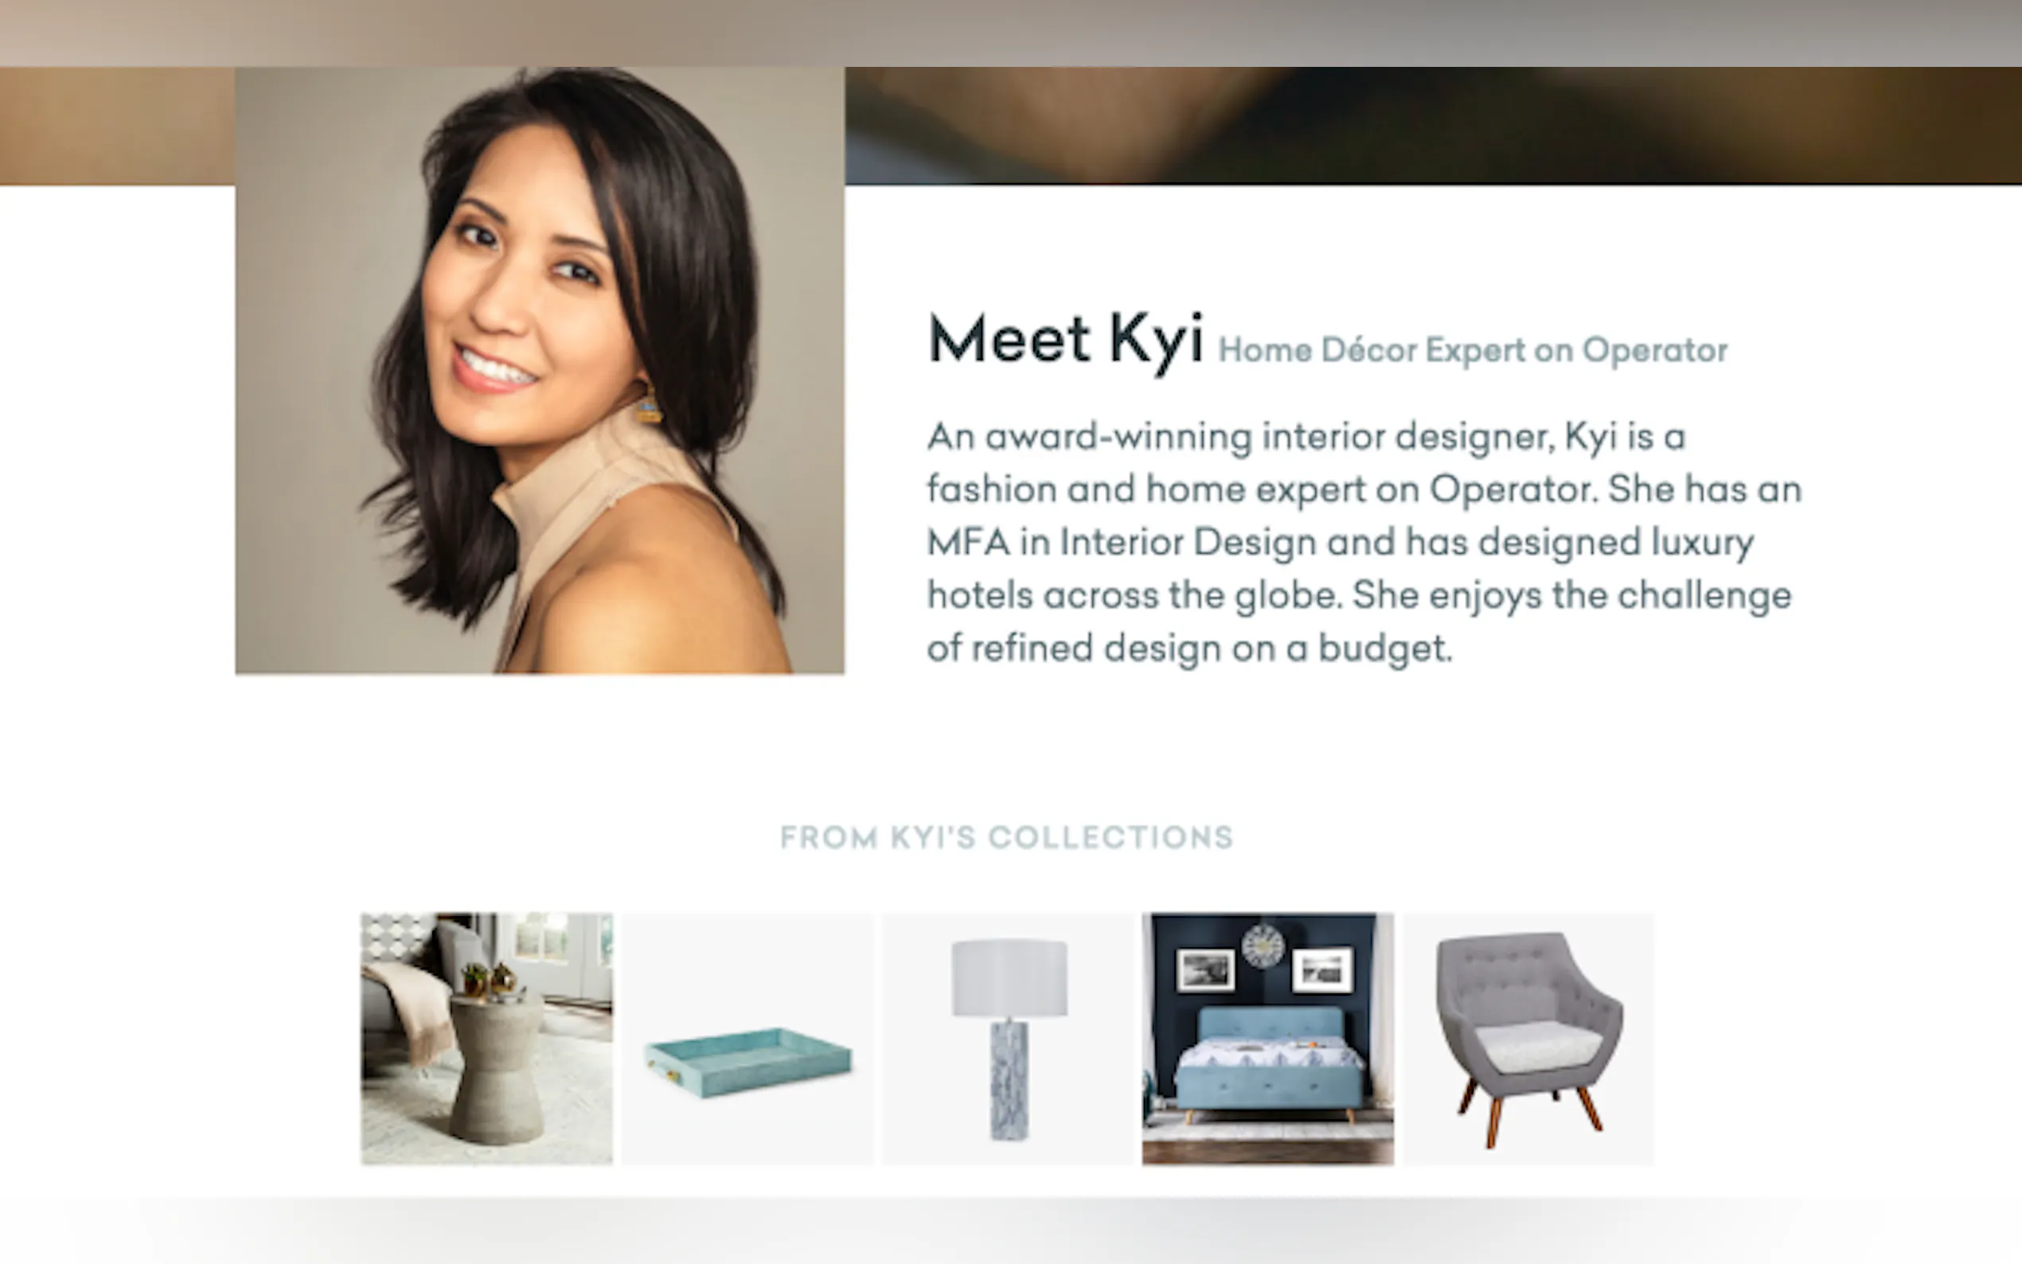Open the blue upholstered bed photo
2022x1264 pixels.
[x=1268, y=1038]
